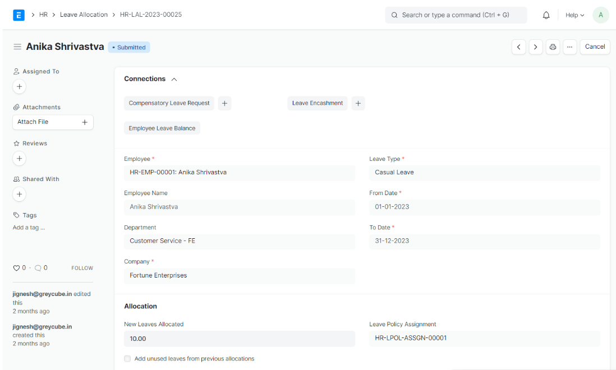Add an assignee under Assigned To

(x=19, y=87)
